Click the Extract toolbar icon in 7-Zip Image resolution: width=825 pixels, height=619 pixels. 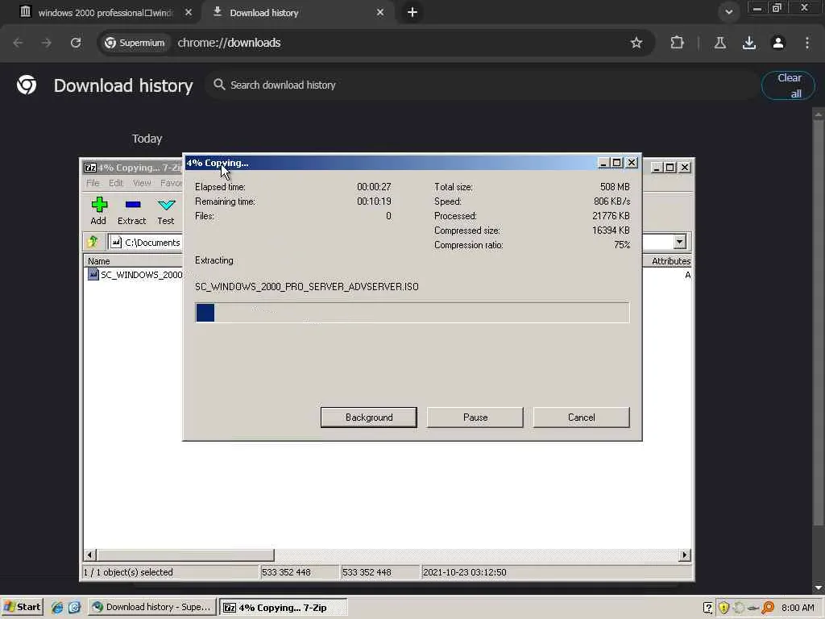132,204
